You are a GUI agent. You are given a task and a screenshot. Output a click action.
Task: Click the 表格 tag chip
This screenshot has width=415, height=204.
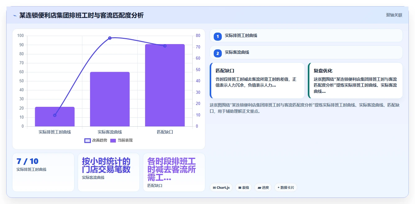coord(244,188)
